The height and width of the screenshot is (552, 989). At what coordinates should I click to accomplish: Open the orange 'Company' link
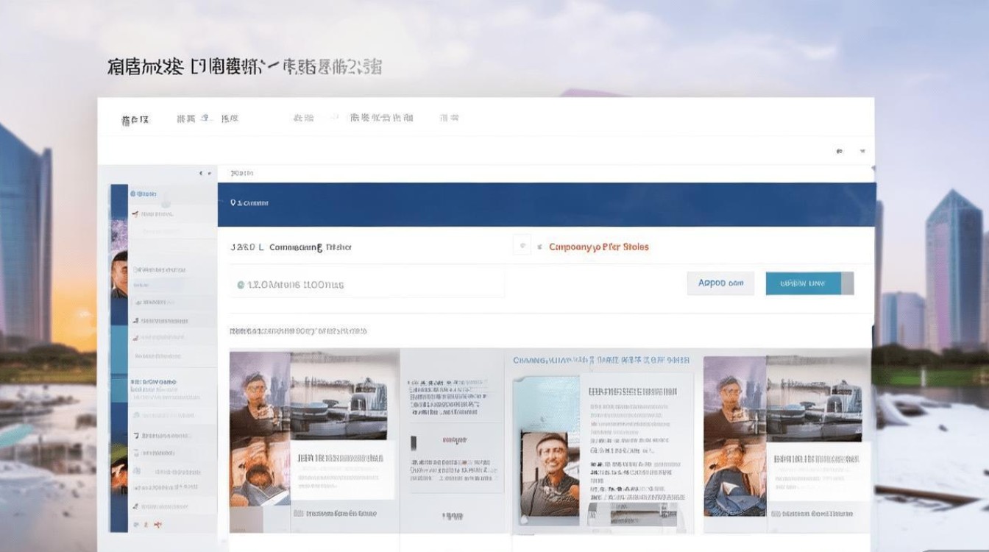[599, 247]
